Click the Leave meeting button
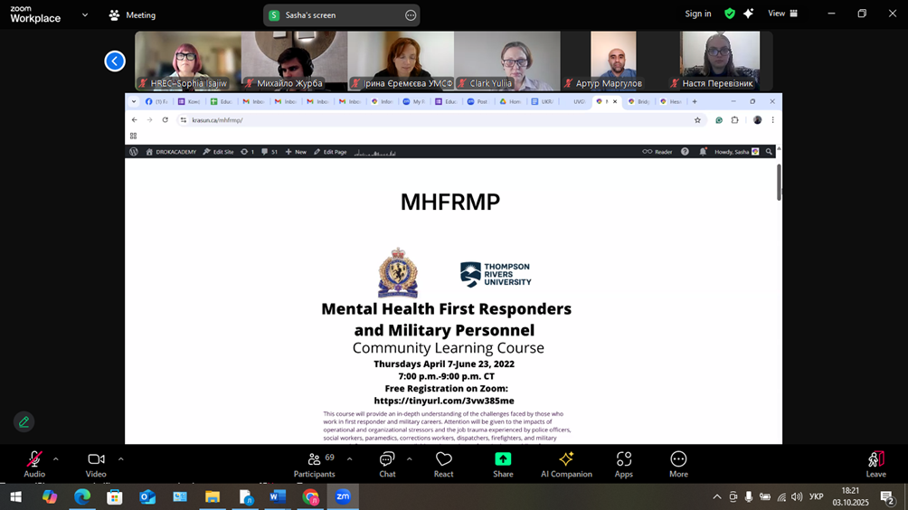 pyautogui.click(x=875, y=464)
